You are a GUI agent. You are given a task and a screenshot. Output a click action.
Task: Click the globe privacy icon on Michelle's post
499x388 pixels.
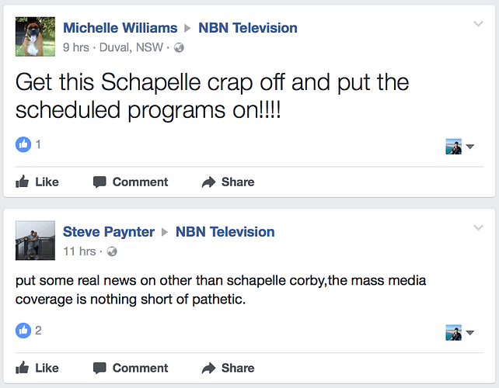click(179, 47)
